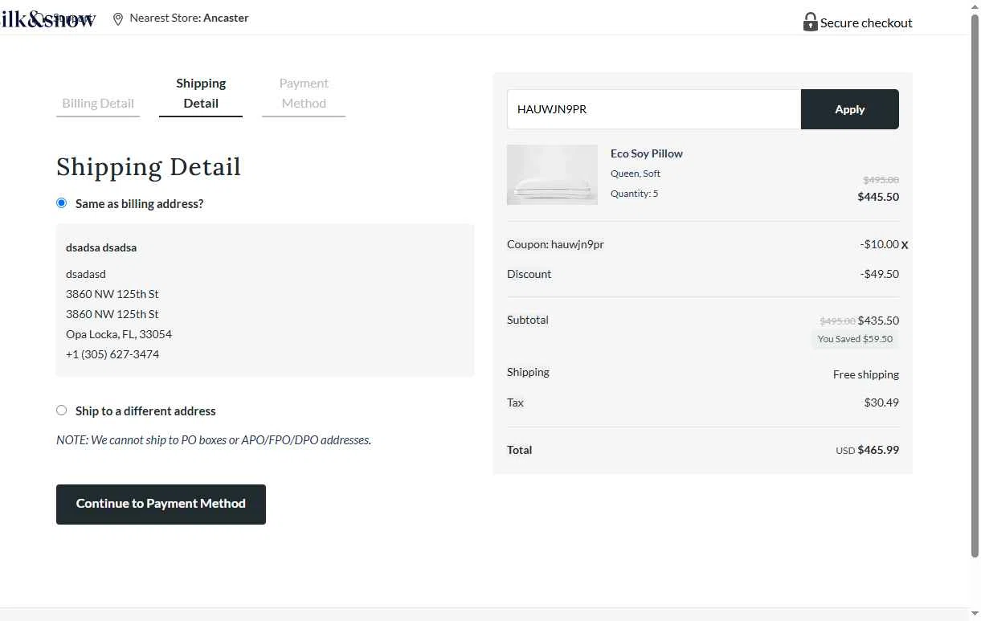Focus the coupon code input field
The height and width of the screenshot is (621, 981).
[654, 109]
